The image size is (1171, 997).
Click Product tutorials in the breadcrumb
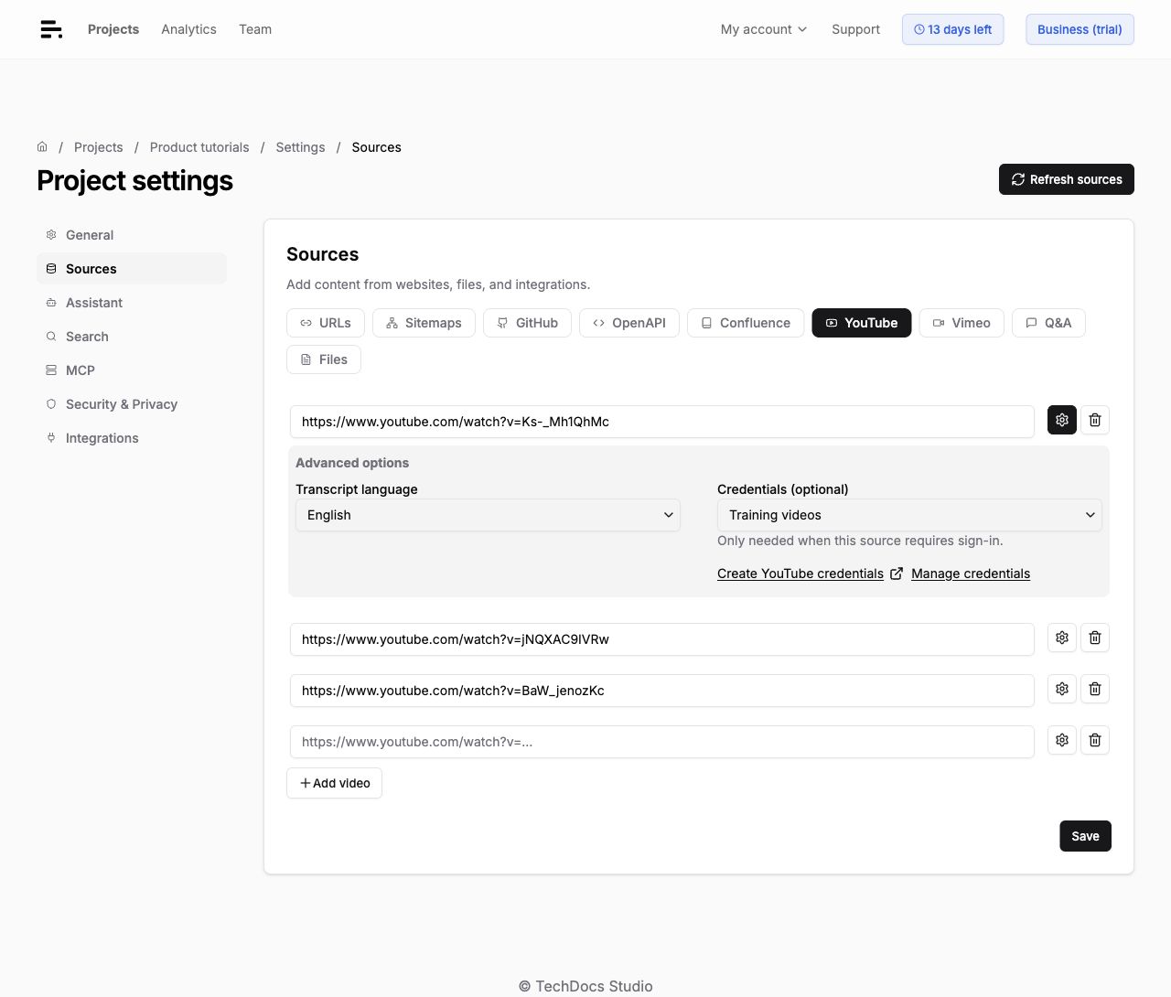199,147
